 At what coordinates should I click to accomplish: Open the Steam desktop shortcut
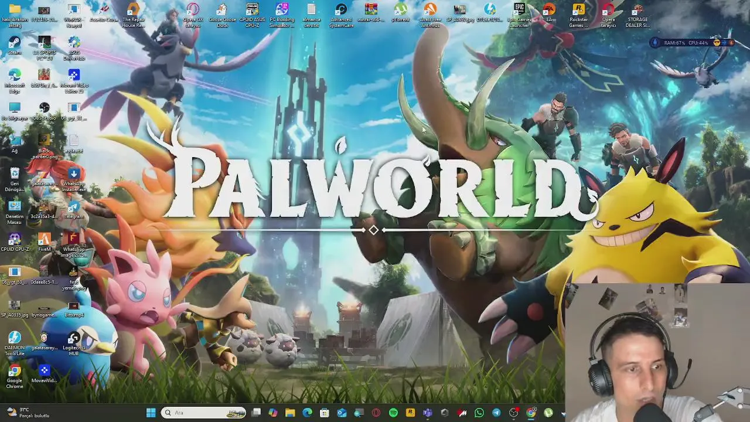15,46
